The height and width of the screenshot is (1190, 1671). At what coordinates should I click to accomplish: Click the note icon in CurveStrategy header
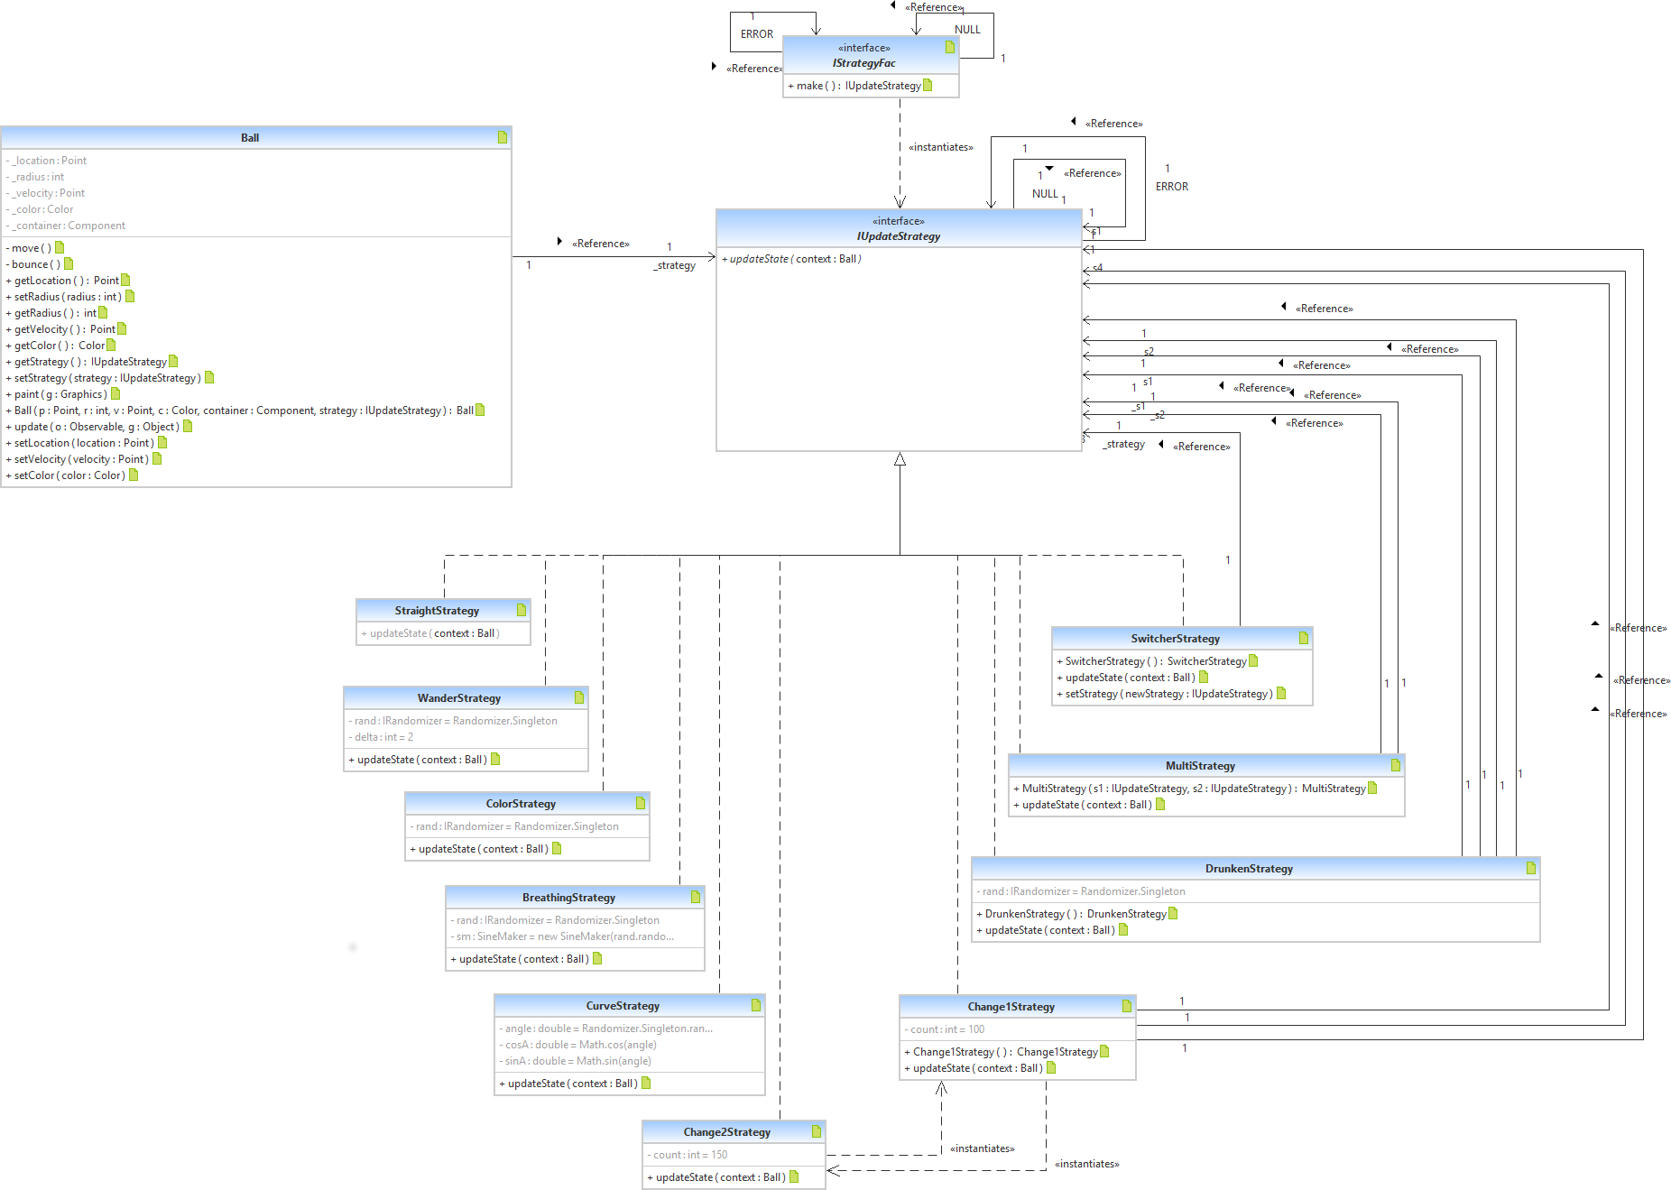[756, 1005]
